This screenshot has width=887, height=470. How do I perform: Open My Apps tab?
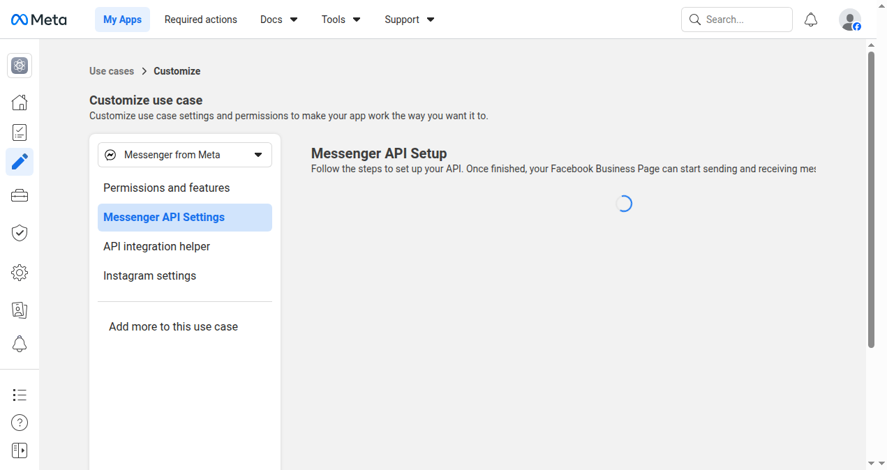122,20
